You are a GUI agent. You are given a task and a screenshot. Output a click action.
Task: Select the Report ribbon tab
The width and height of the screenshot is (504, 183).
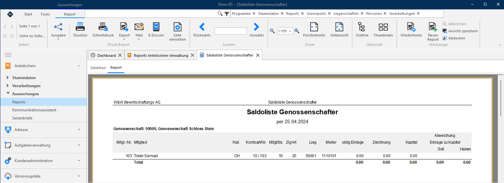(x=70, y=14)
